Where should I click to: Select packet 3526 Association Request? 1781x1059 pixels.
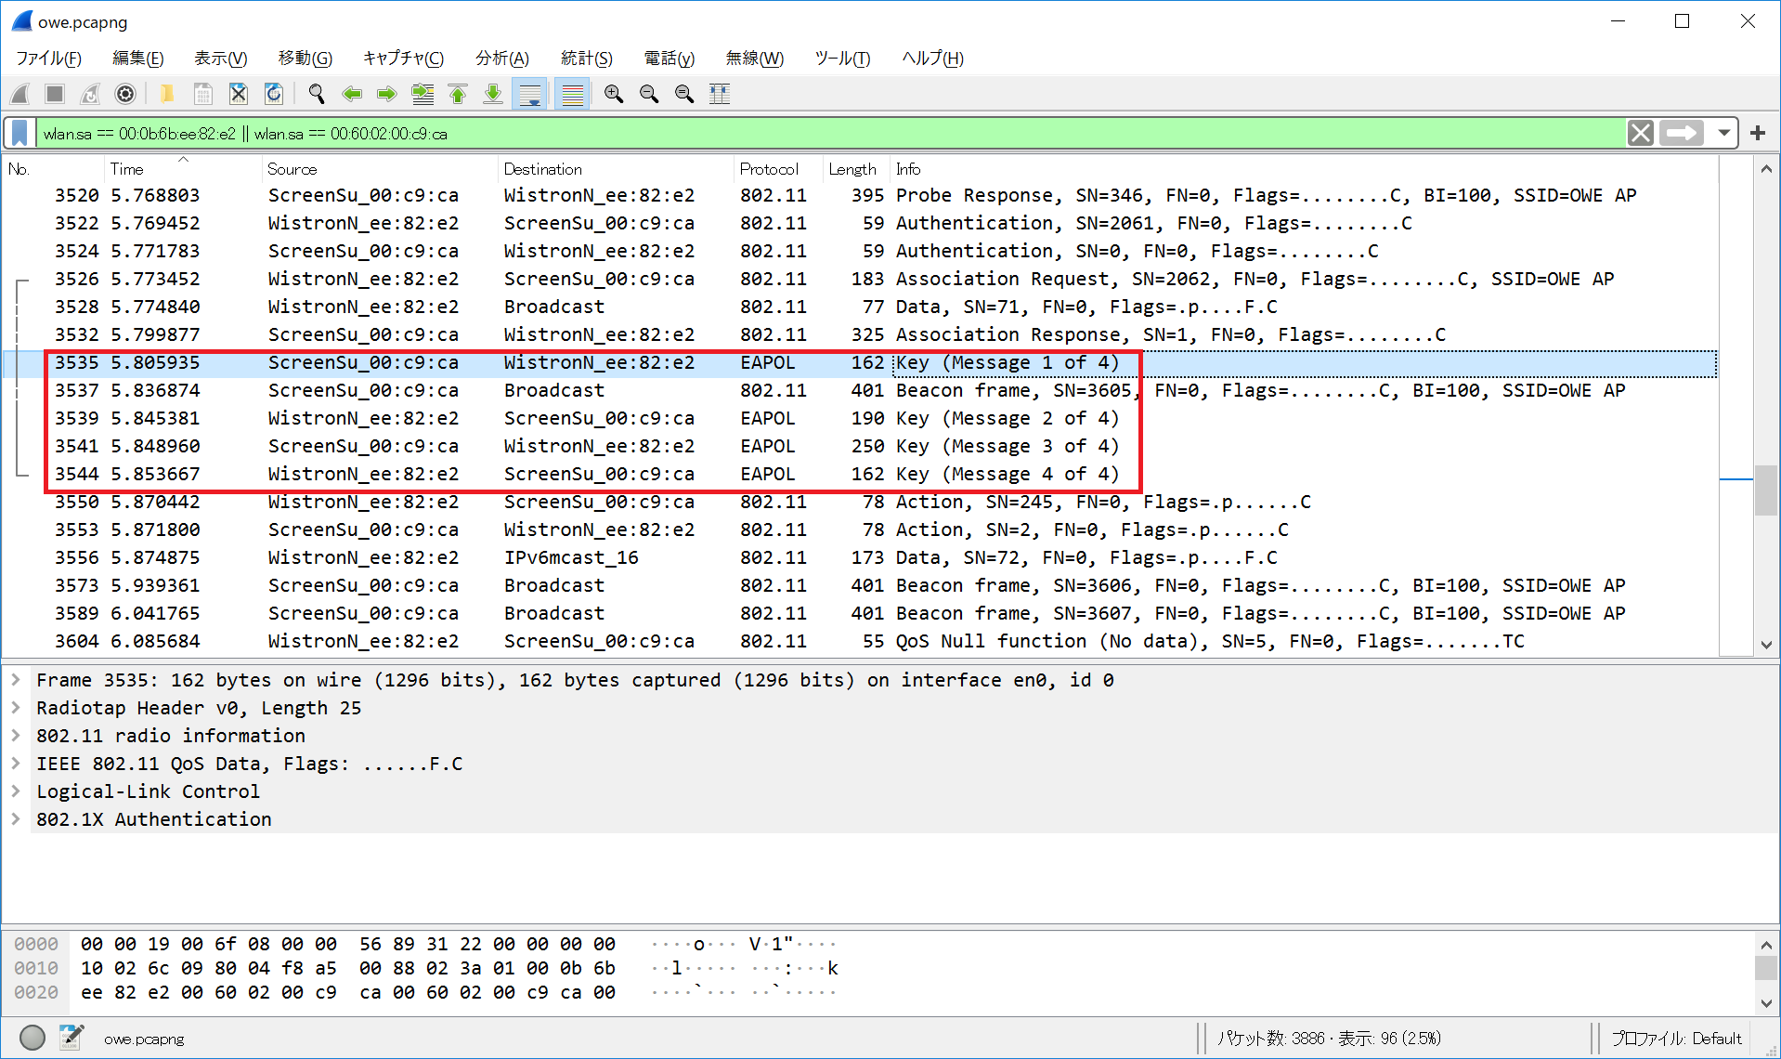[860, 279]
